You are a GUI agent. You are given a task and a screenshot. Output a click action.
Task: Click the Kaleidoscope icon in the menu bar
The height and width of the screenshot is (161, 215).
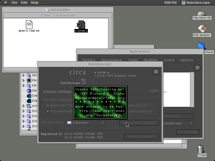point(184,3)
